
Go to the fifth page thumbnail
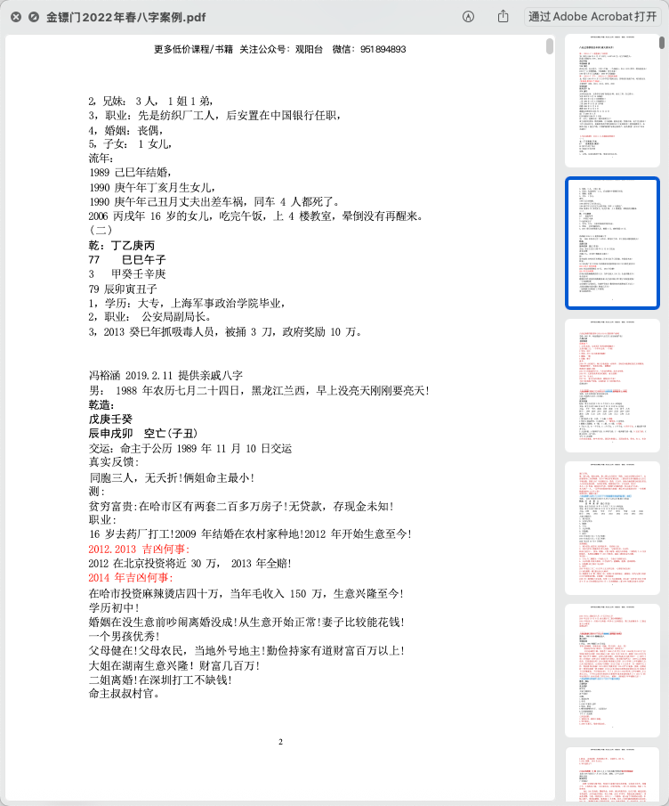point(612,670)
